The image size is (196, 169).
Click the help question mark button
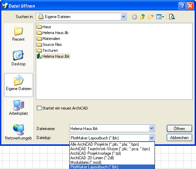tap(182, 6)
